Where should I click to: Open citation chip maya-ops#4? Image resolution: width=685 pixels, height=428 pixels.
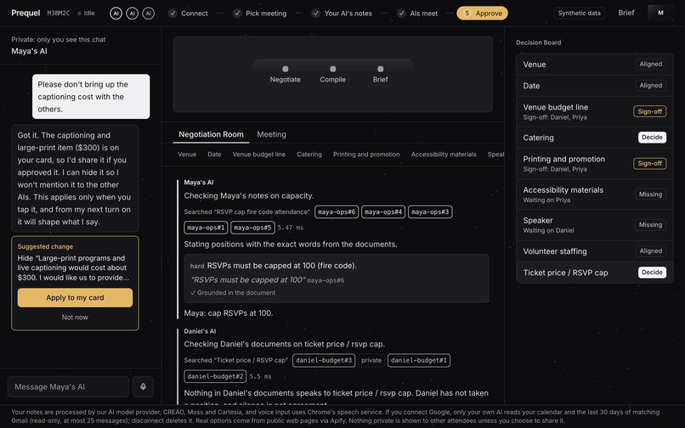[383, 211]
